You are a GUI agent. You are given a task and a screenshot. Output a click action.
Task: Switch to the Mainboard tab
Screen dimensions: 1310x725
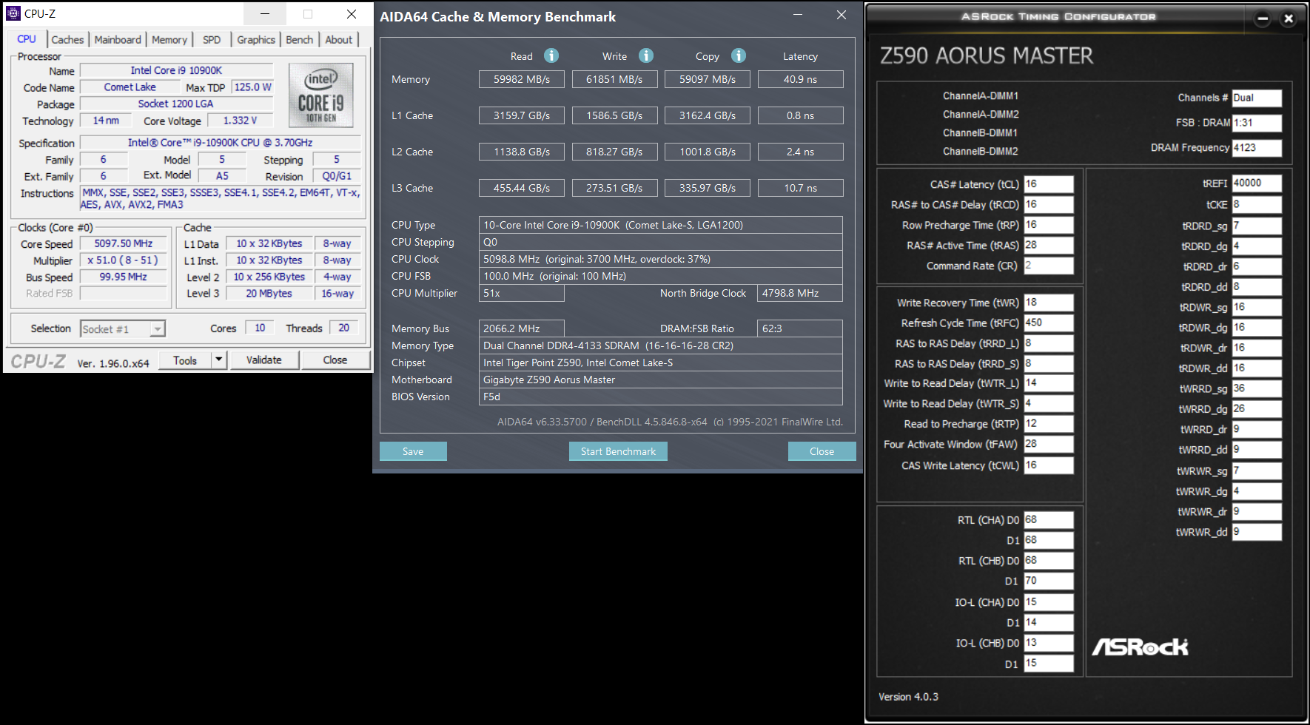coord(118,40)
